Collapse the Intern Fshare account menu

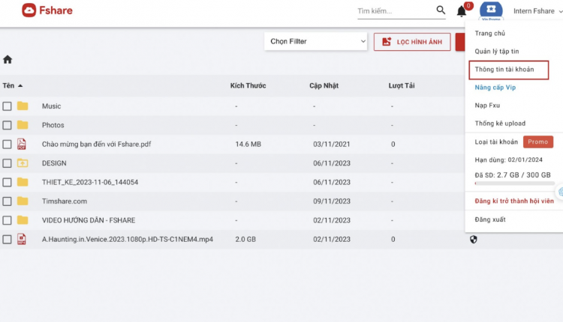click(x=537, y=11)
